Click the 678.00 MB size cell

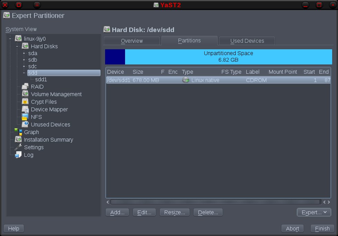(146, 80)
